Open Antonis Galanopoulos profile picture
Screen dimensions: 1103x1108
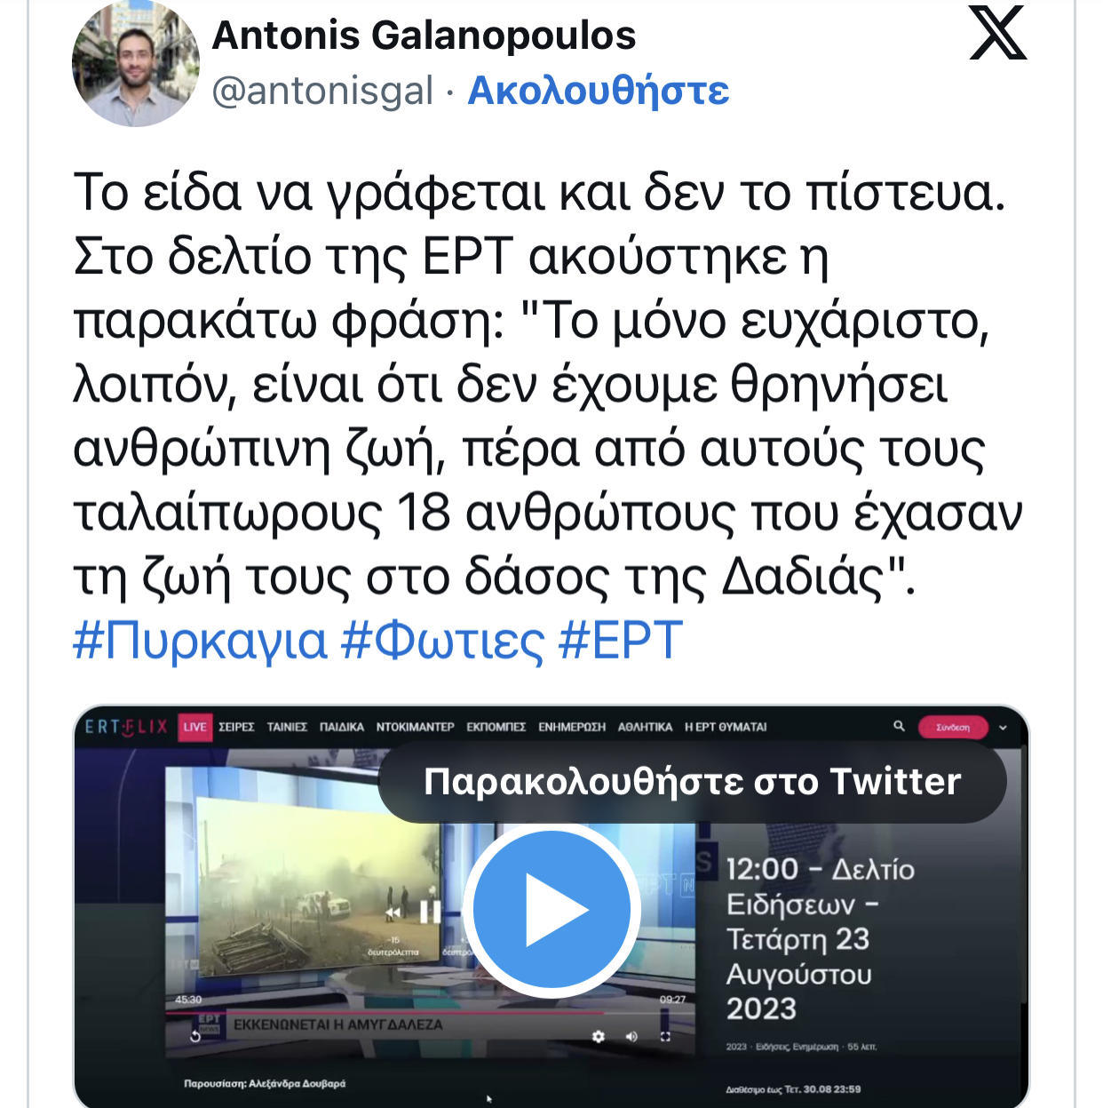[135, 64]
